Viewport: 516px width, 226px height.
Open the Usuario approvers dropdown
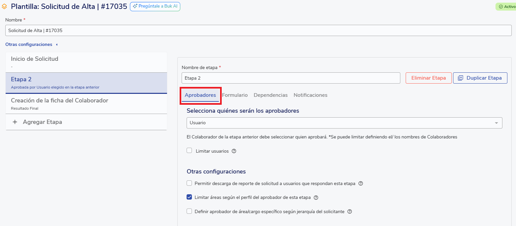coord(344,123)
